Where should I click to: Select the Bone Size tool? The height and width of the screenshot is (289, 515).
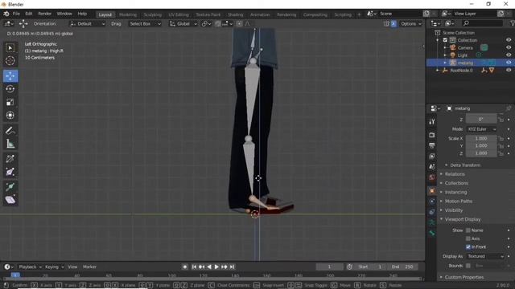click(x=10, y=172)
